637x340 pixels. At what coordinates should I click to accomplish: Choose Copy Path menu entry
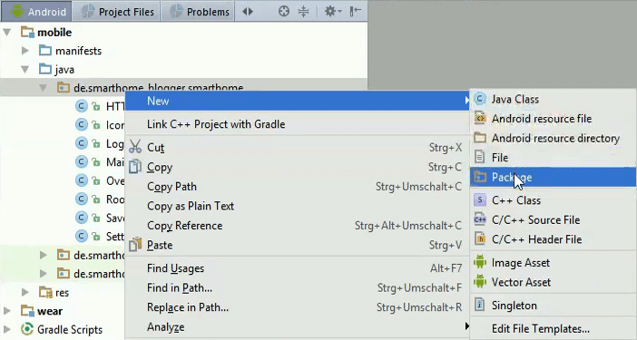coord(298,186)
